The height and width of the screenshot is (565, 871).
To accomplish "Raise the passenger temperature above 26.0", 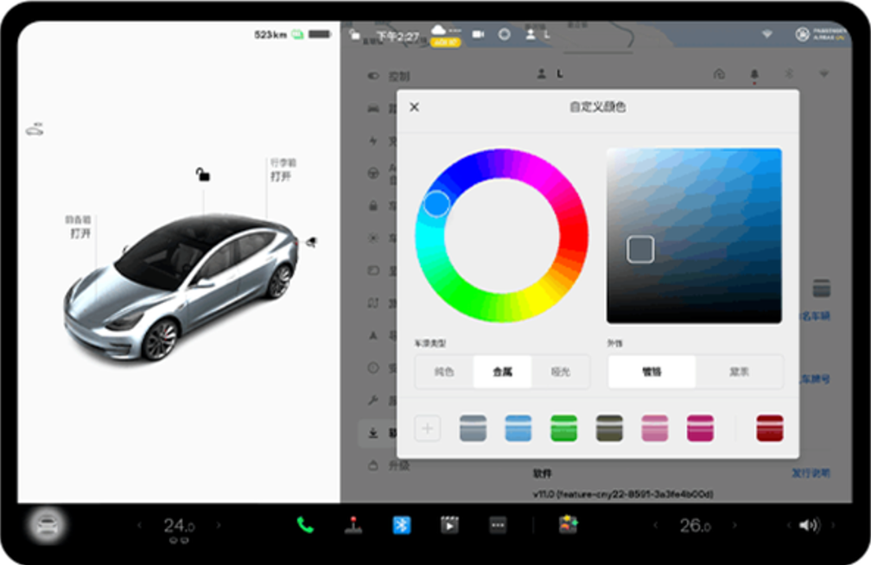I will tap(734, 525).
